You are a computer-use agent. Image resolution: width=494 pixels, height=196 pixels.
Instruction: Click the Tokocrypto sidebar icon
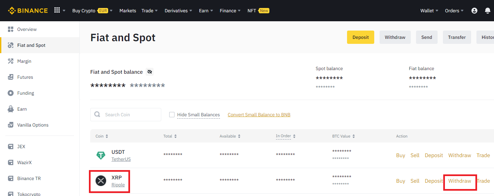tap(11, 194)
